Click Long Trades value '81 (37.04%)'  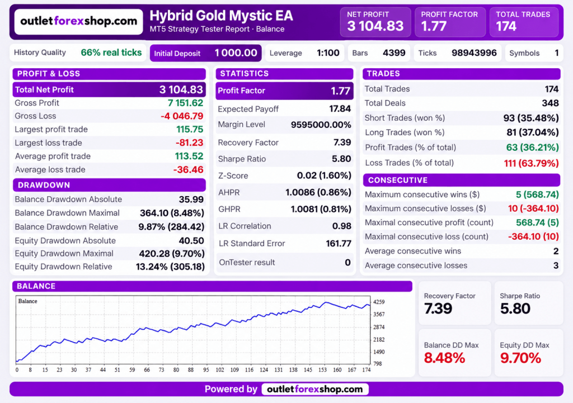(533, 132)
